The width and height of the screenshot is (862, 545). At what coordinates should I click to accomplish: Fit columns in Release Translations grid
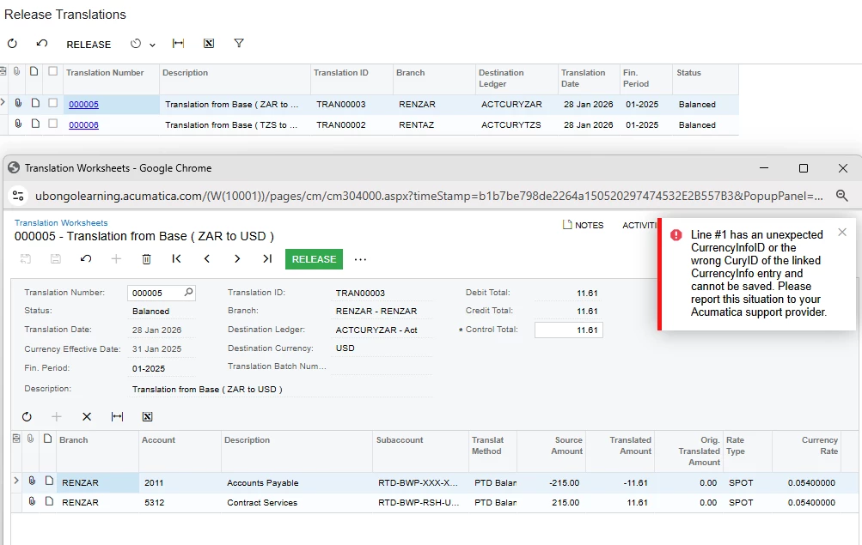(178, 44)
